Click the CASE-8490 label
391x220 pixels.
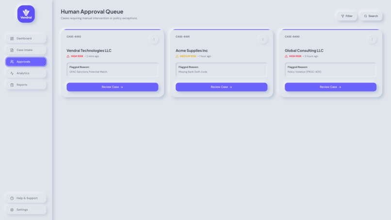coord(292,36)
